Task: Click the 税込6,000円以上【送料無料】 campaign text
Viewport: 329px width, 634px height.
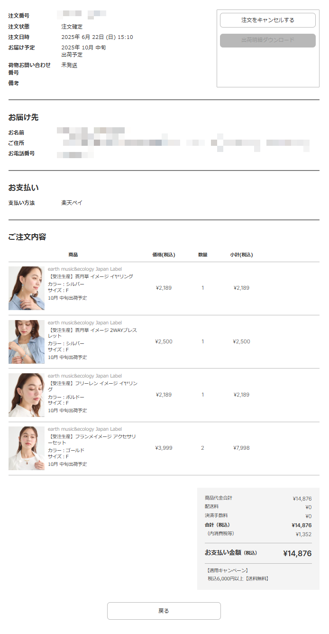Action: 238,579
